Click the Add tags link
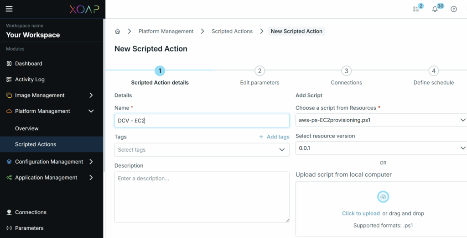 [x=278, y=137]
